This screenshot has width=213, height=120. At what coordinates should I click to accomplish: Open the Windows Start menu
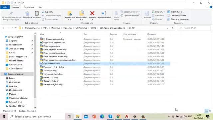[x=4, y=116]
